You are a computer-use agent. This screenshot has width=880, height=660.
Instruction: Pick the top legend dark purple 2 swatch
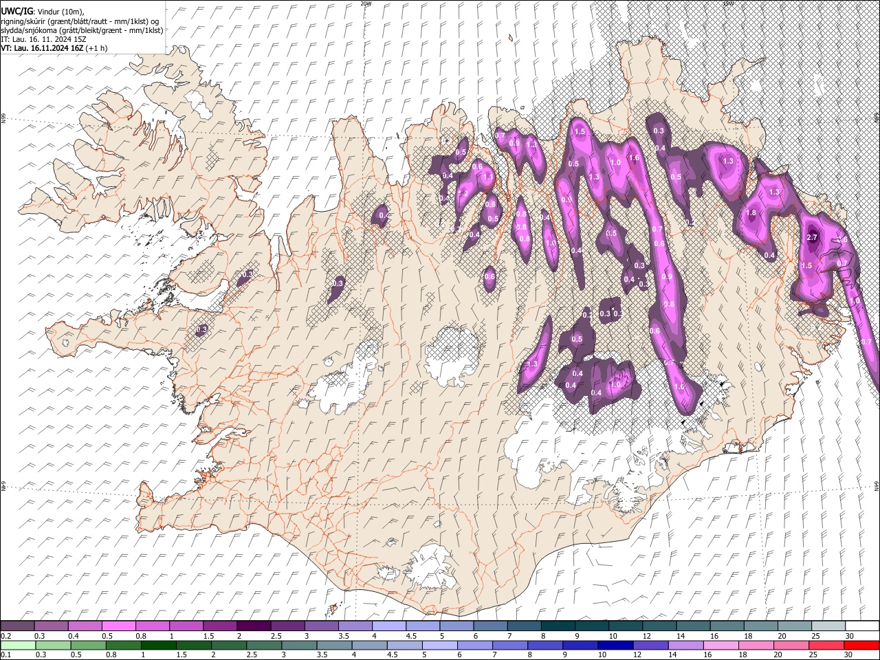pos(253,626)
